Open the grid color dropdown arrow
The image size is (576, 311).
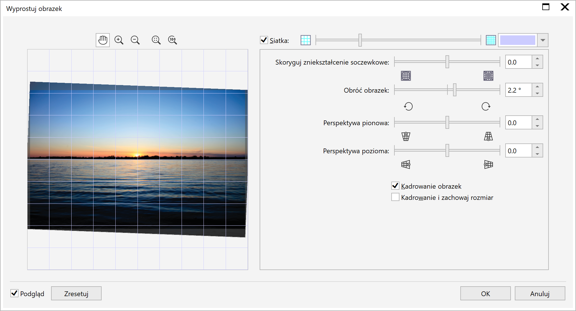(543, 40)
